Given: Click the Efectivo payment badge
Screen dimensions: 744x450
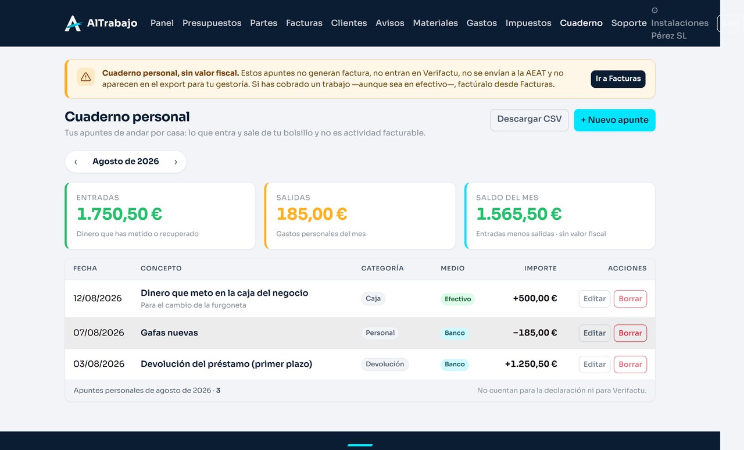Looking at the screenshot, I should tap(458, 299).
